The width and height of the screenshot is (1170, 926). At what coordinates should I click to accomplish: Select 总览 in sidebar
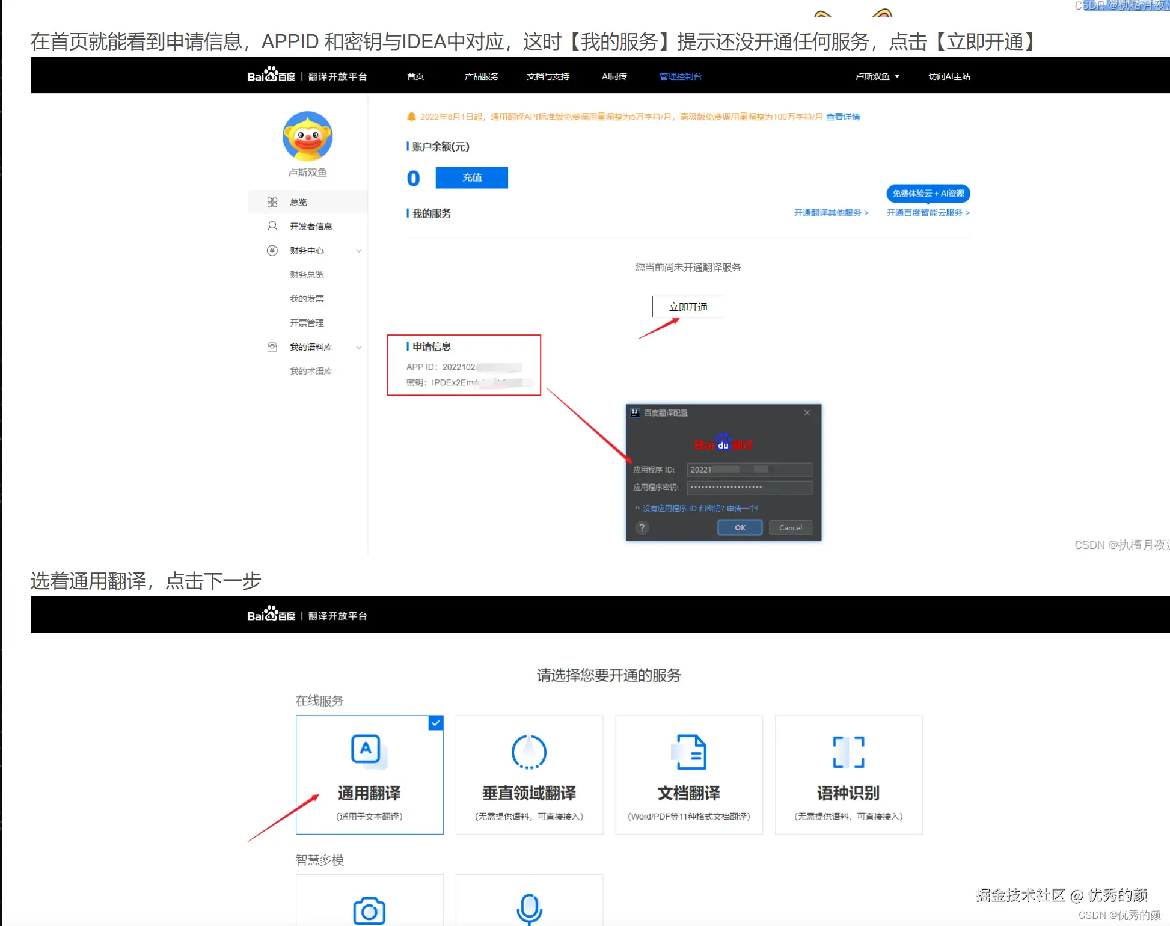[x=307, y=202]
